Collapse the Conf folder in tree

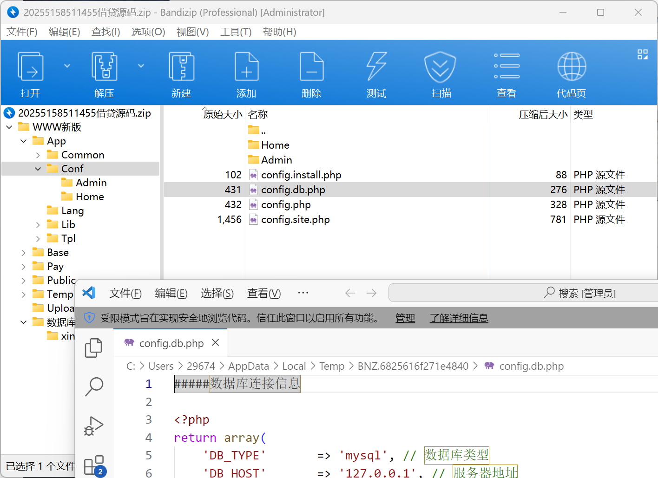(38, 169)
